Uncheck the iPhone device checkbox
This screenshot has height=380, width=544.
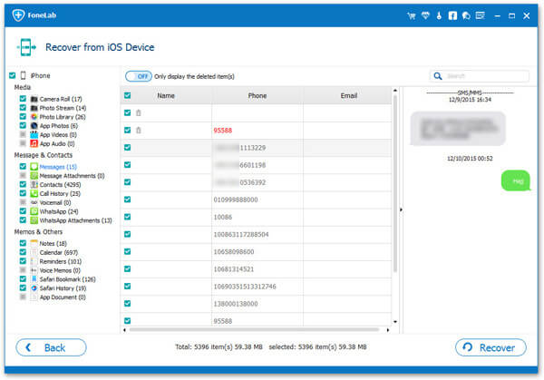click(x=13, y=75)
